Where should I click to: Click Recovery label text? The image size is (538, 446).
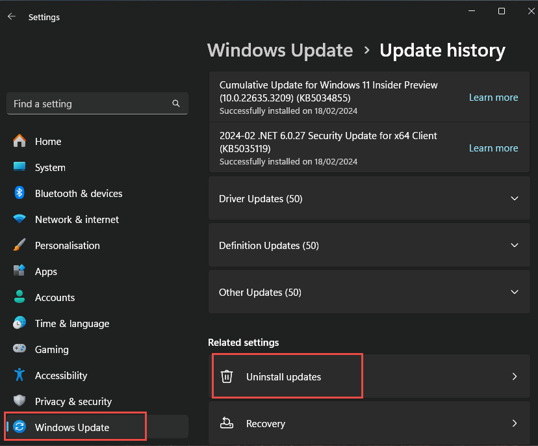coord(266,424)
